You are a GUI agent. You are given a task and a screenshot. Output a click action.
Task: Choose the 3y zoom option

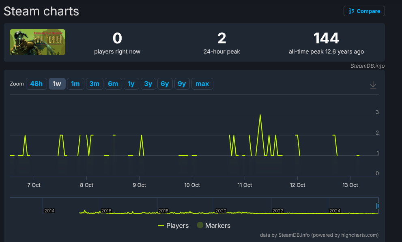[148, 84]
